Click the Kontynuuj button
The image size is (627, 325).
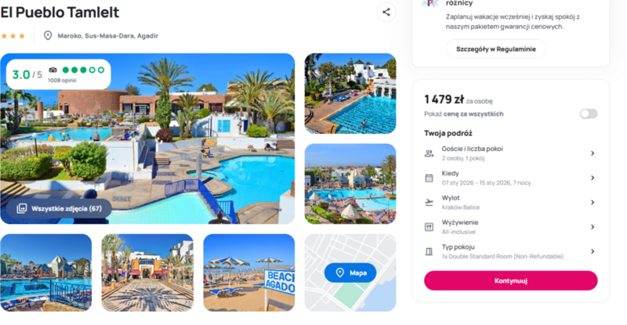tap(511, 280)
